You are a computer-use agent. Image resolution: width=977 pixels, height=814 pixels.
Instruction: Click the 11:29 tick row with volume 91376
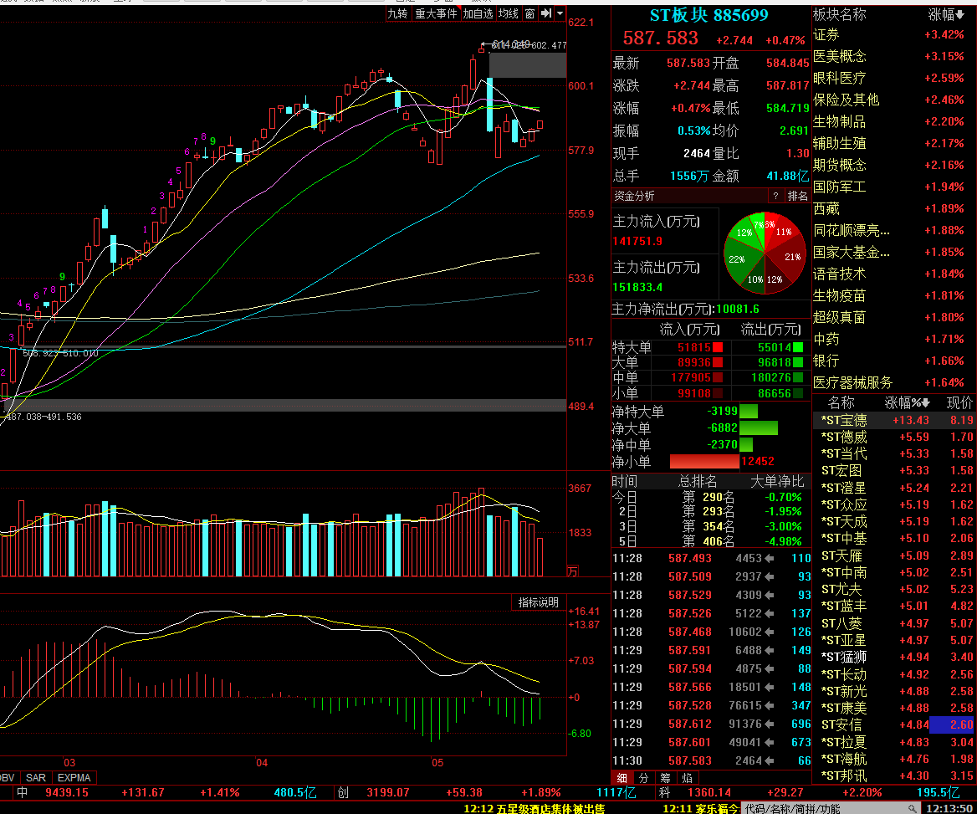coord(712,724)
